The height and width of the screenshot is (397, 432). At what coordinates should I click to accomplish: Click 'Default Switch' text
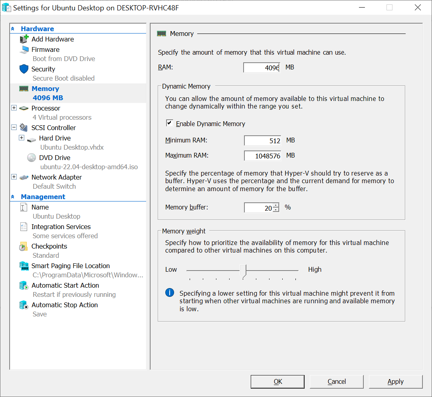(54, 186)
